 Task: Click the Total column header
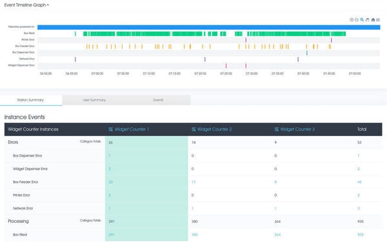click(x=362, y=130)
